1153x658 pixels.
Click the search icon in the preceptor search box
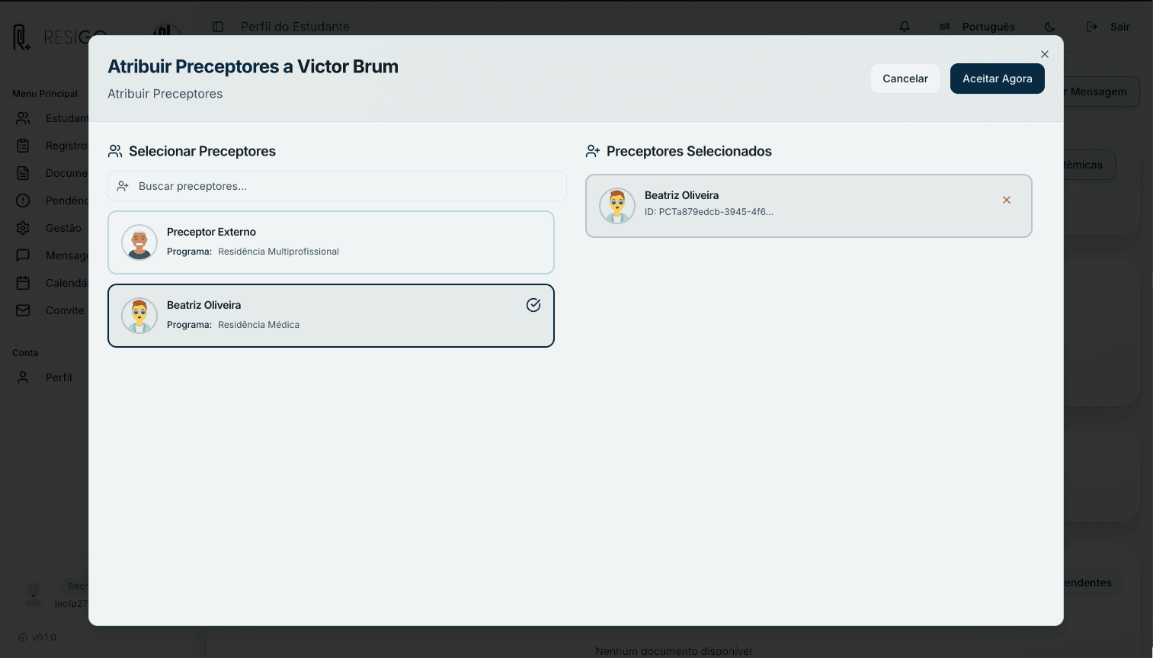coord(123,186)
